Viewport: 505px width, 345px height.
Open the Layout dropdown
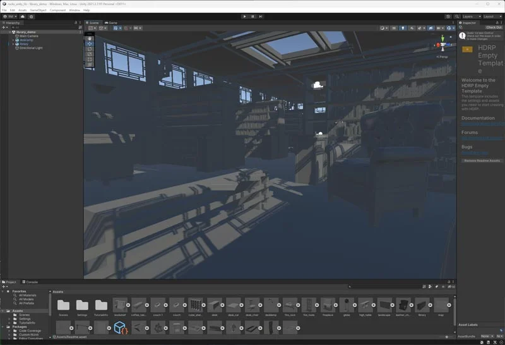pos(492,16)
